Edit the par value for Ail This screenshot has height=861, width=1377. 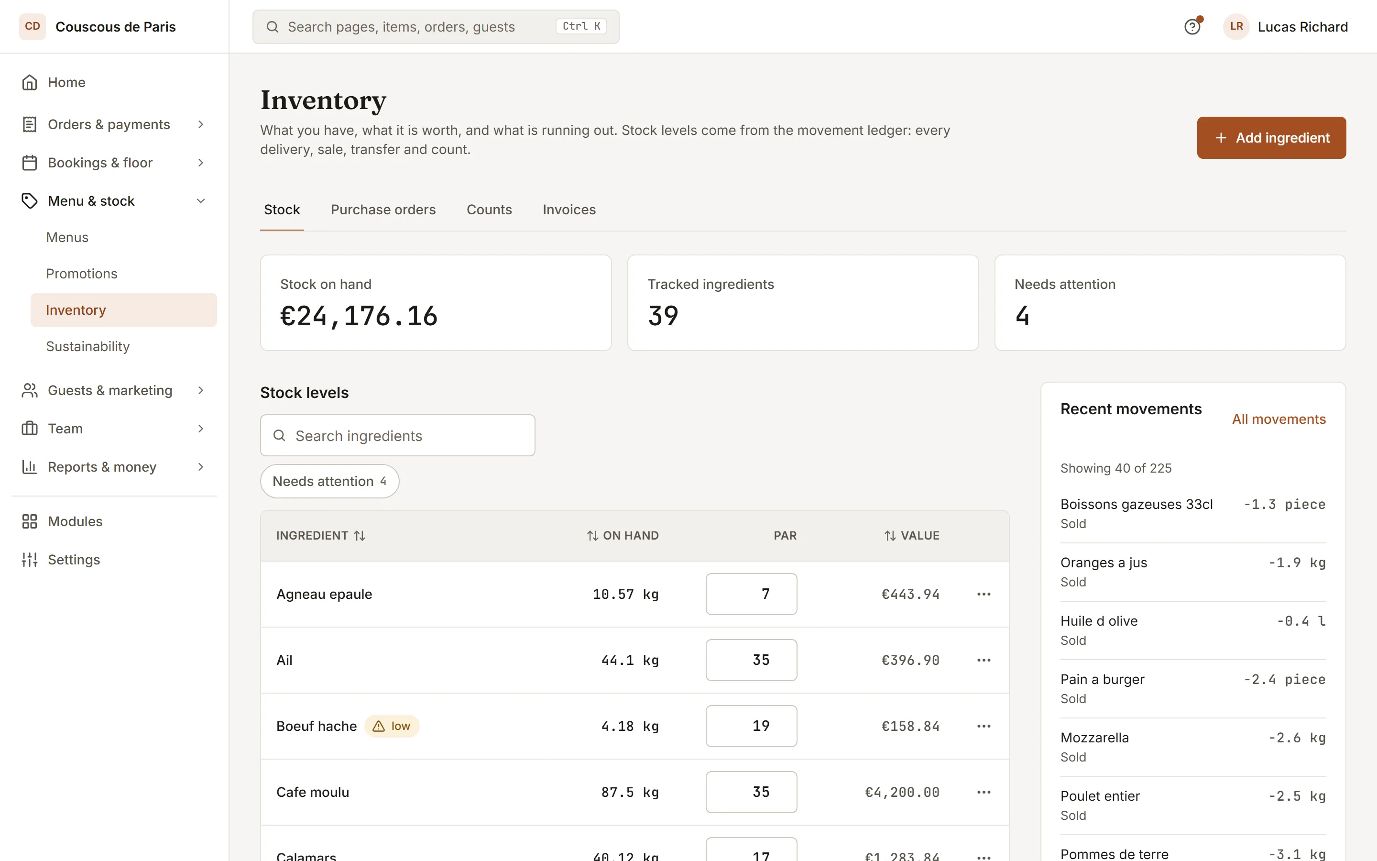751,660
